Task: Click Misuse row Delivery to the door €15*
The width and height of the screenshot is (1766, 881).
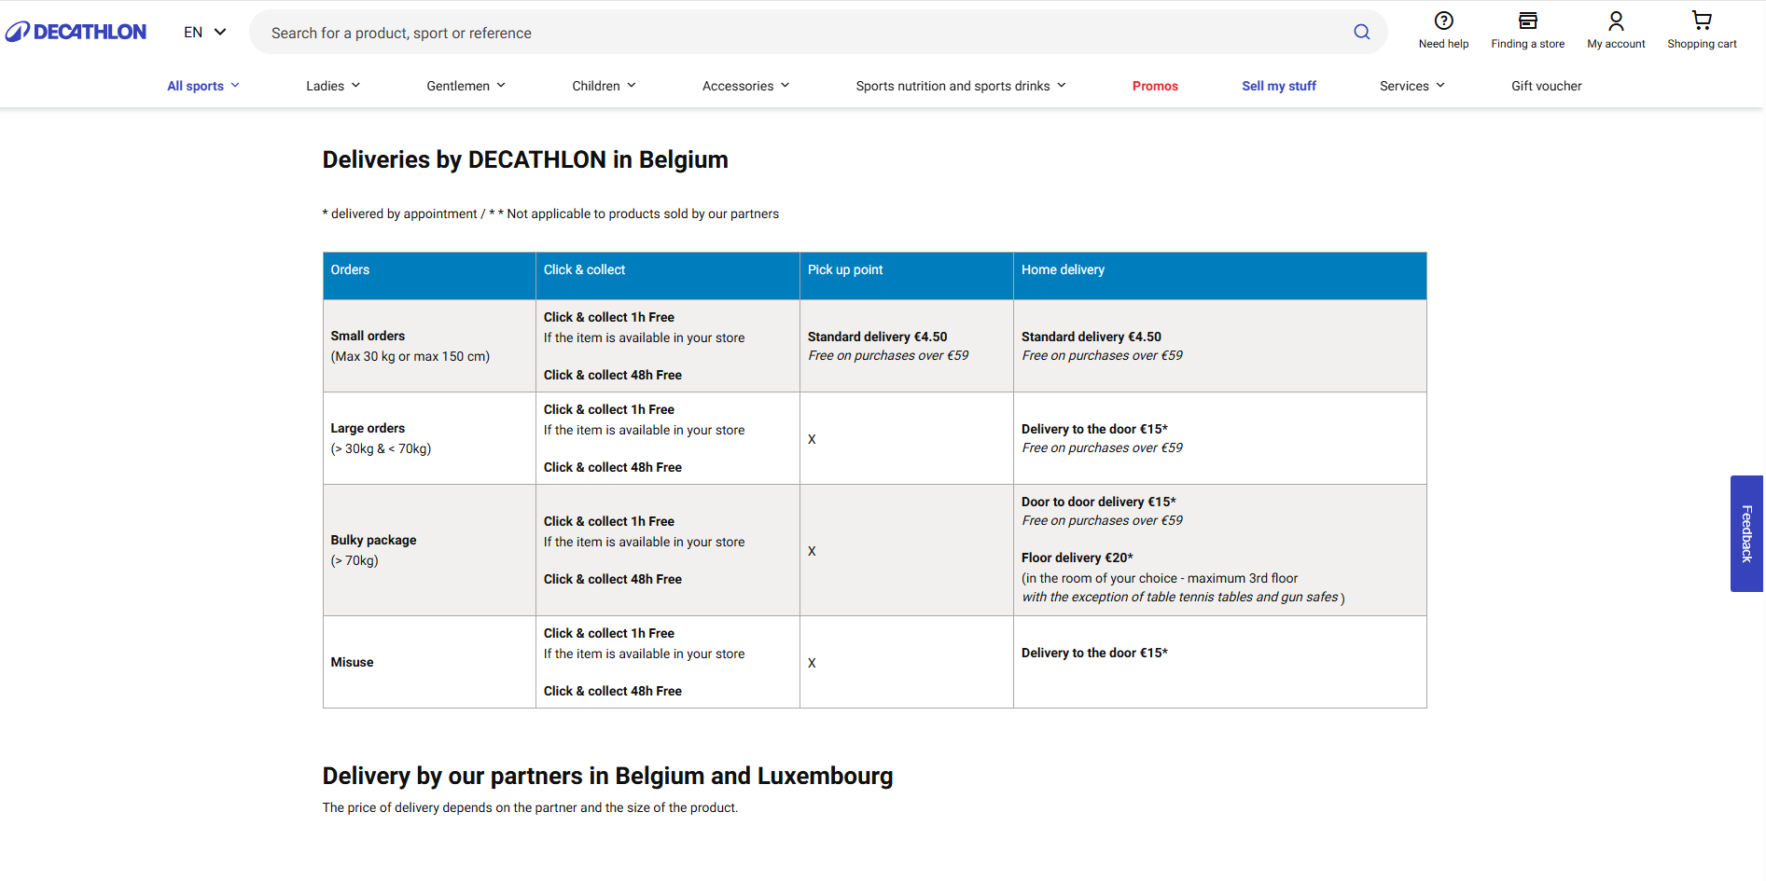Action: coord(1094,653)
